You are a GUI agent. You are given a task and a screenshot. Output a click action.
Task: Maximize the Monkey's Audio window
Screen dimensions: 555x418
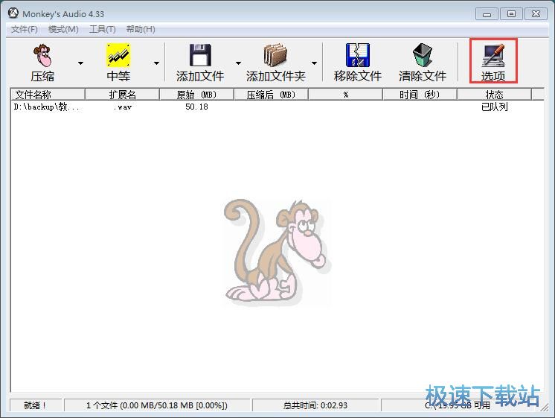[511, 14]
